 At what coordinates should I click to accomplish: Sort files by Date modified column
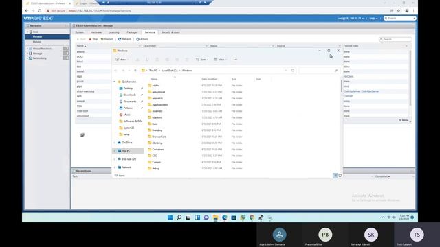pos(209,79)
